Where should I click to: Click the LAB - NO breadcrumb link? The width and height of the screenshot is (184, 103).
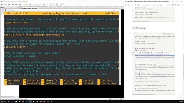coord(148,5)
